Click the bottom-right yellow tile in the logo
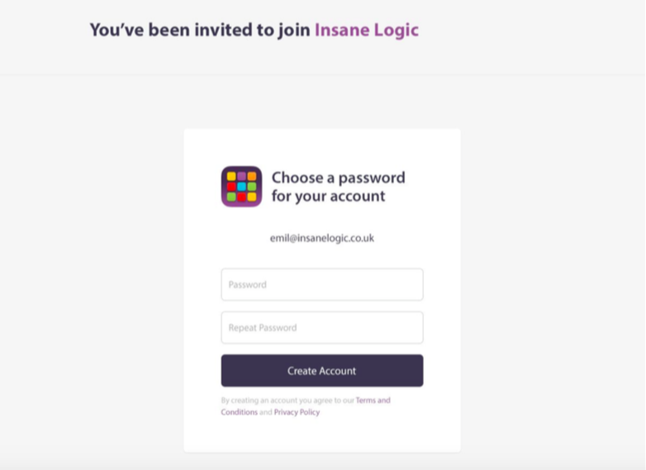This screenshot has height=470, width=646. [x=252, y=197]
